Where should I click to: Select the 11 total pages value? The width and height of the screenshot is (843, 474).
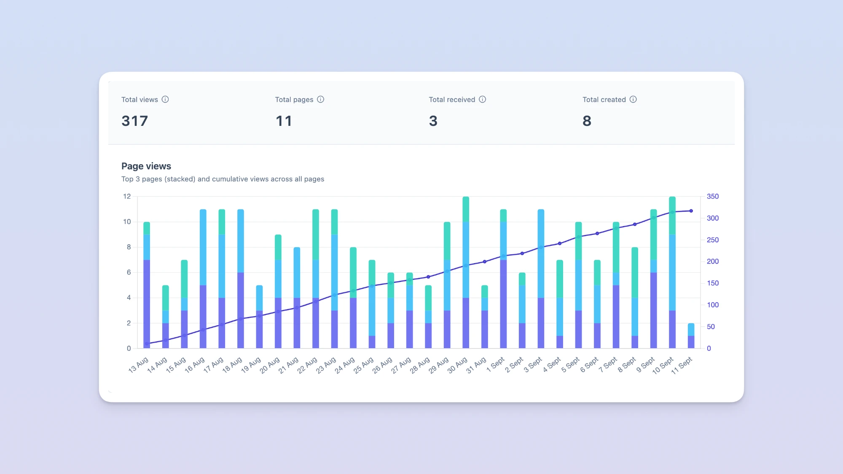(x=284, y=121)
